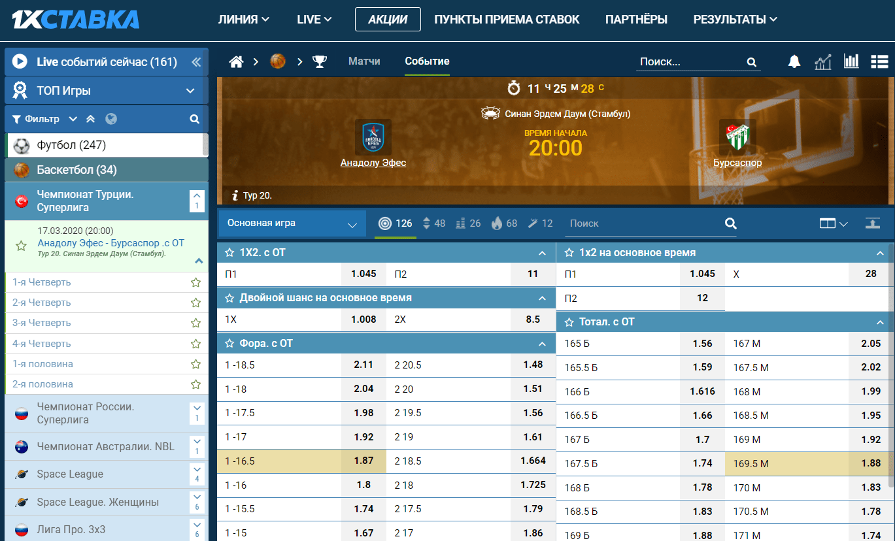Open the LIVE menu
This screenshot has width=895, height=541.
point(314,20)
